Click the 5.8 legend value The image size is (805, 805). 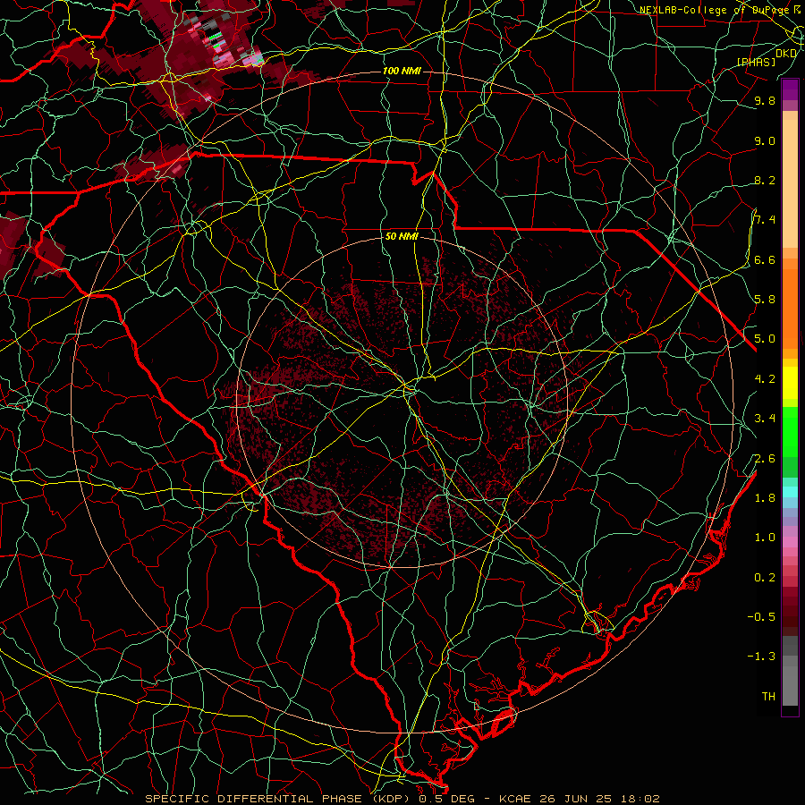(x=765, y=300)
